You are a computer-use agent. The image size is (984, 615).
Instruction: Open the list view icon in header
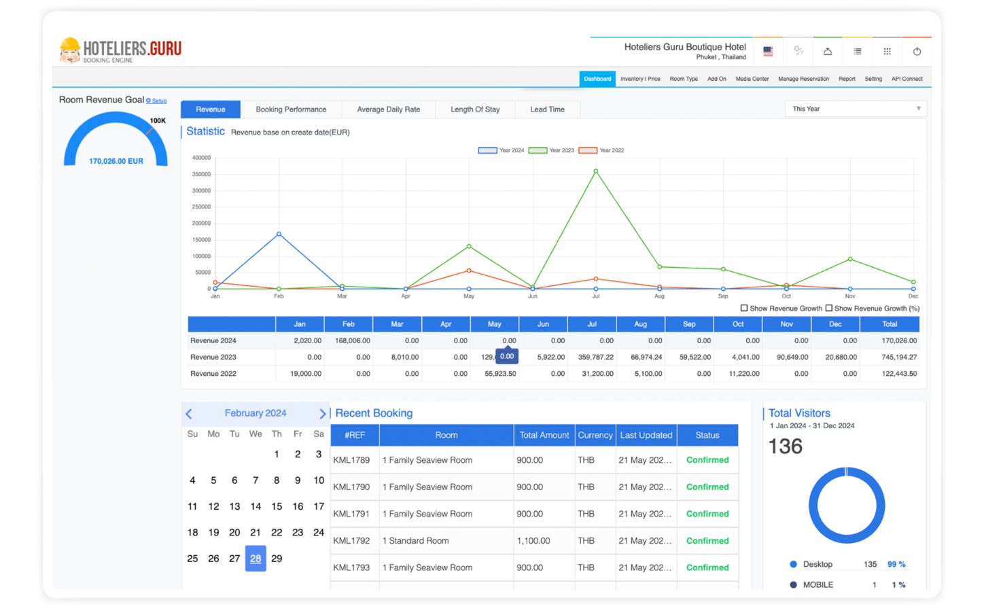tap(857, 52)
